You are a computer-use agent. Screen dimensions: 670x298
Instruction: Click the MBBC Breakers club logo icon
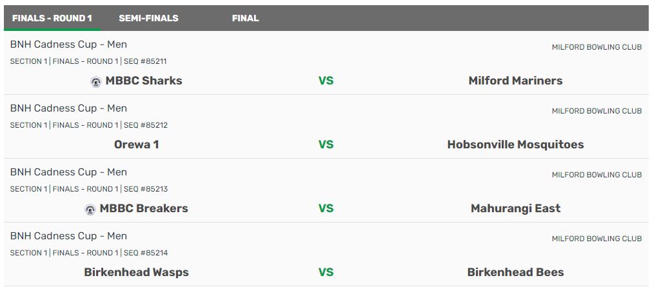90,210
